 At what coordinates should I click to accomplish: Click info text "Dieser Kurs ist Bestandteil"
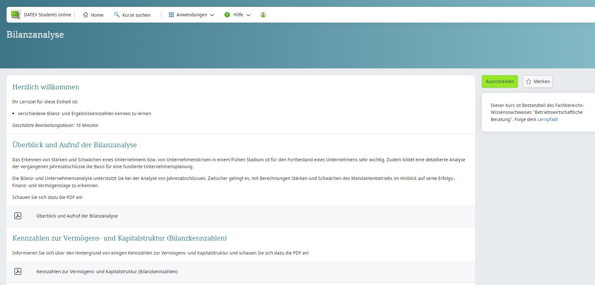tap(537, 112)
